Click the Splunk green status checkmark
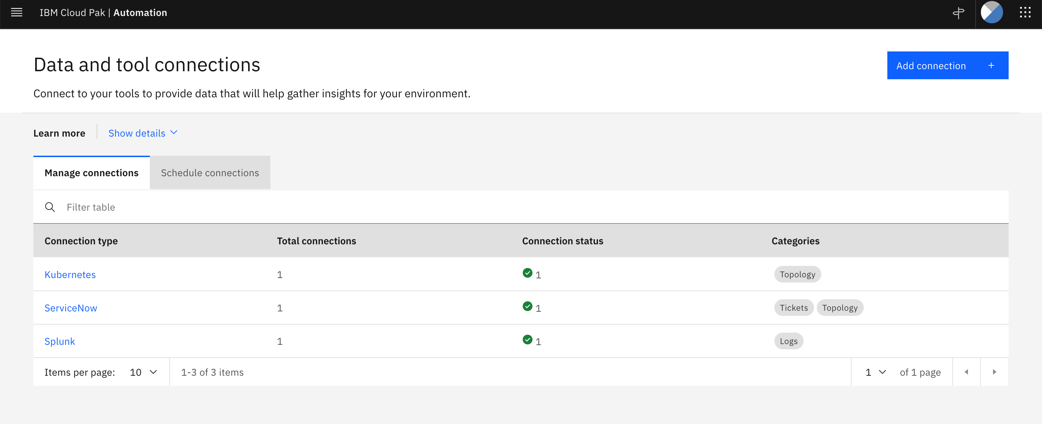 tap(527, 340)
